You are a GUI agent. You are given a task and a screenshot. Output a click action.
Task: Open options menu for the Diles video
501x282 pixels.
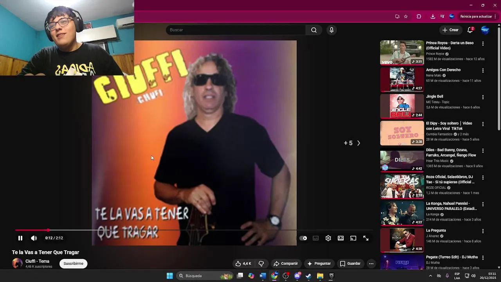click(483, 151)
